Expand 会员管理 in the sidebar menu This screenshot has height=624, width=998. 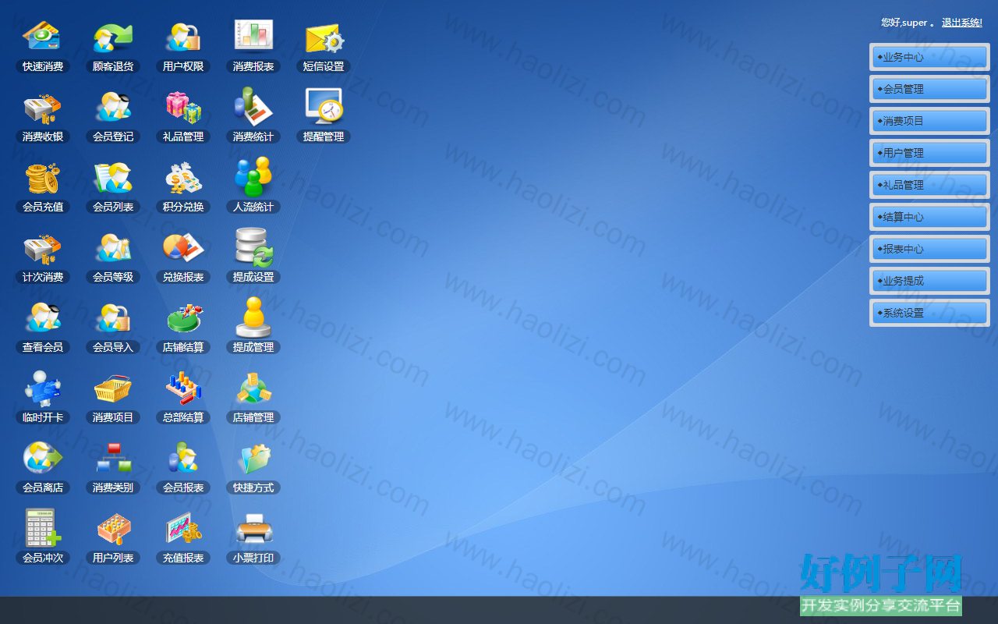(x=929, y=89)
